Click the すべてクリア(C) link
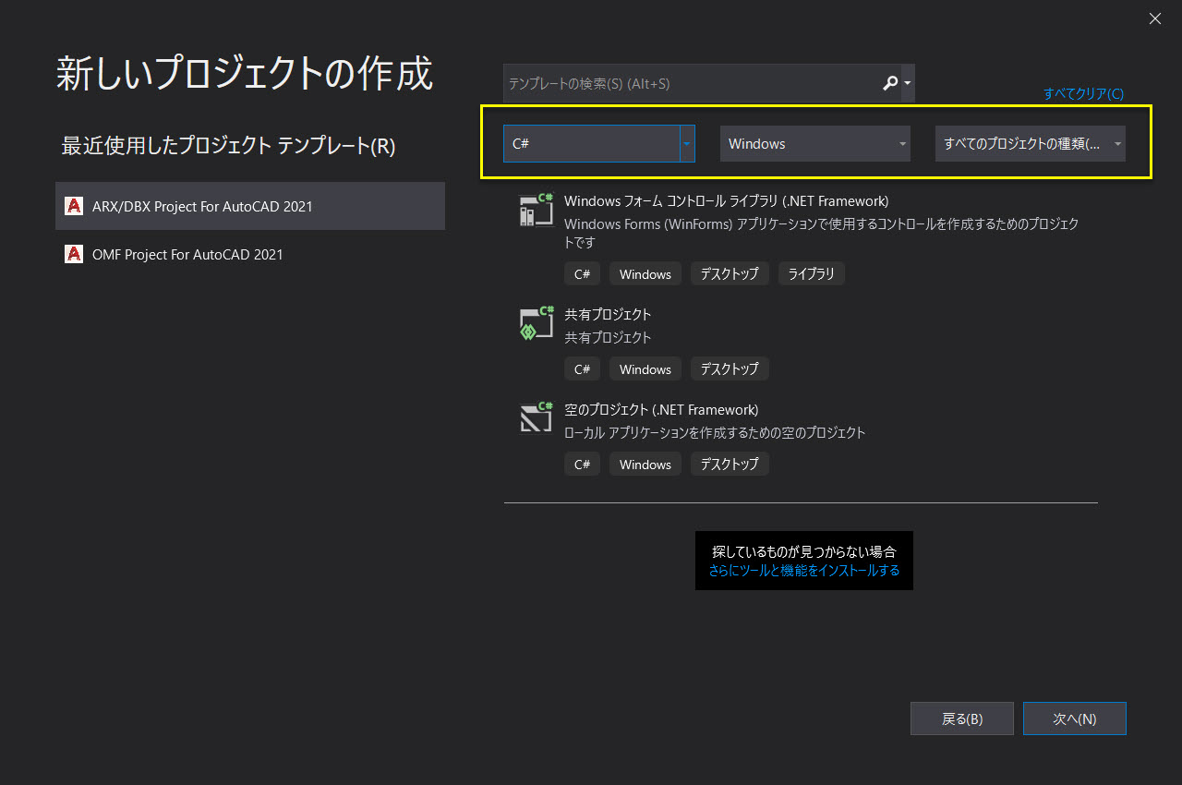This screenshot has height=785, width=1182. point(1083,93)
